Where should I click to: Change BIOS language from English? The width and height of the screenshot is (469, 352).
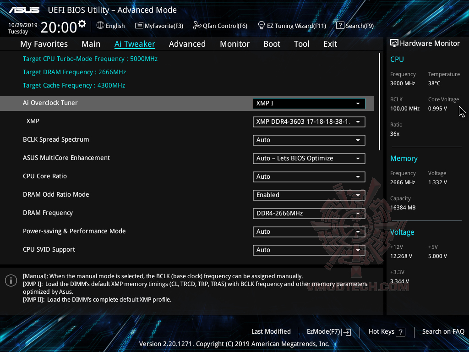(x=110, y=26)
